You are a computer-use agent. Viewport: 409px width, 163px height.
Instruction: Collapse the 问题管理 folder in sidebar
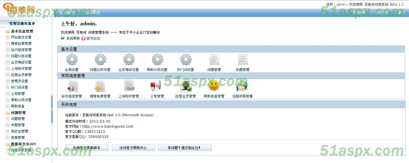8,113
